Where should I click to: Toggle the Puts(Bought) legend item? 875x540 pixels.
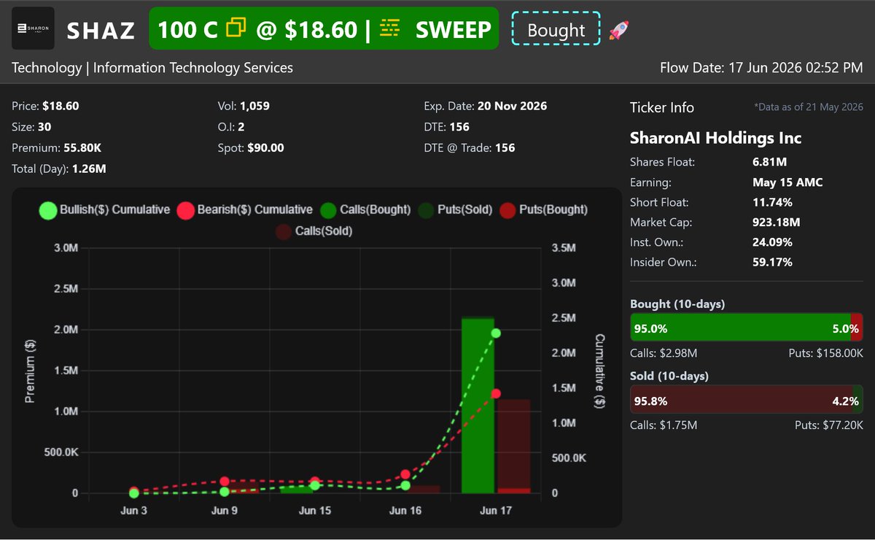[543, 210]
